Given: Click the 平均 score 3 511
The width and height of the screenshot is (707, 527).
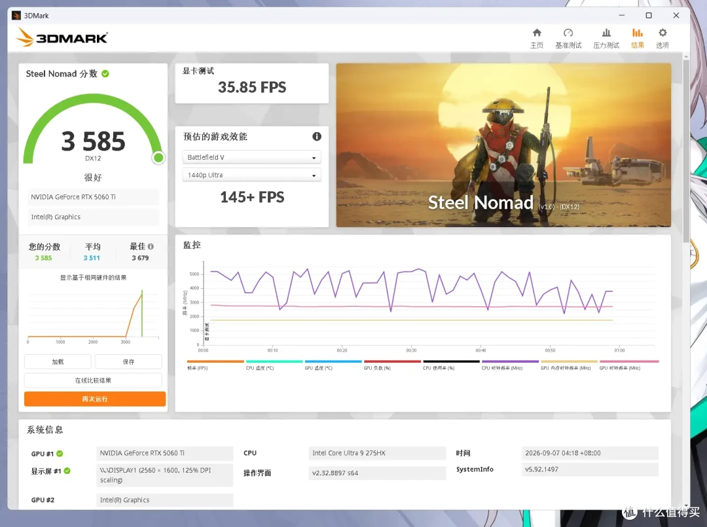Looking at the screenshot, I should coord(92,258).
